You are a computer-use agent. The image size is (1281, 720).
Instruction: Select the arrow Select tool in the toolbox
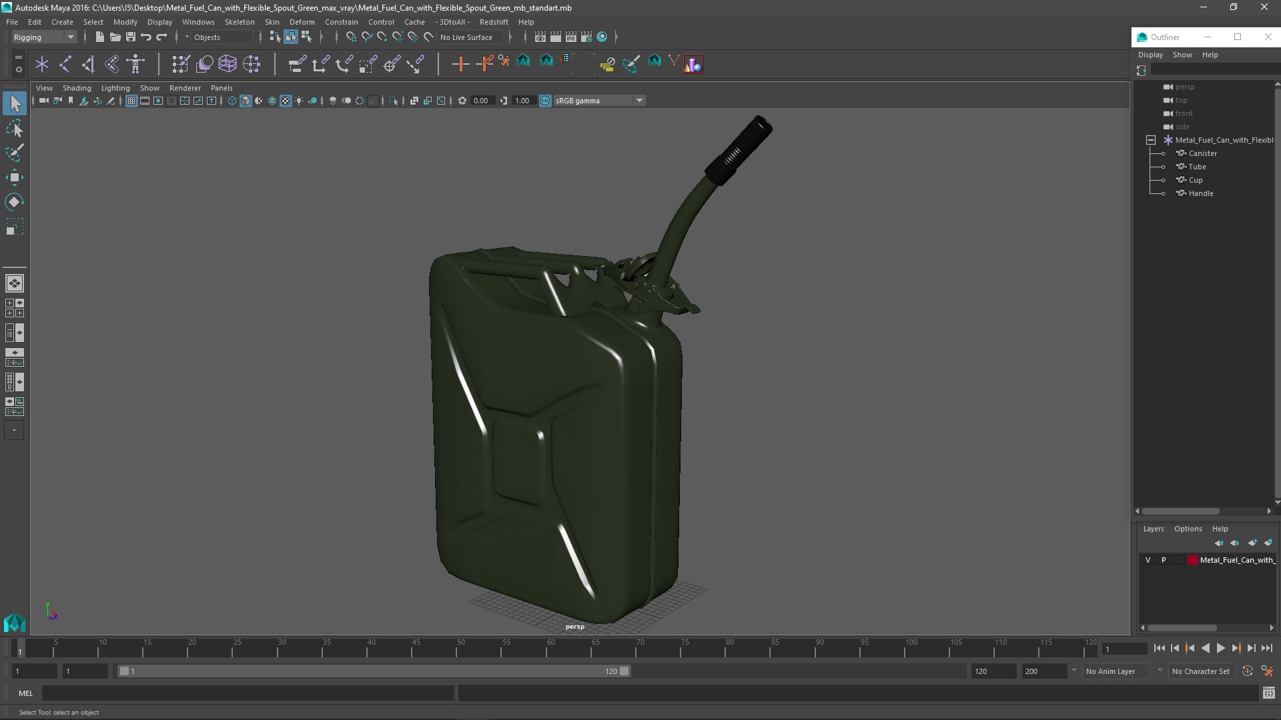tap(15, 103)
